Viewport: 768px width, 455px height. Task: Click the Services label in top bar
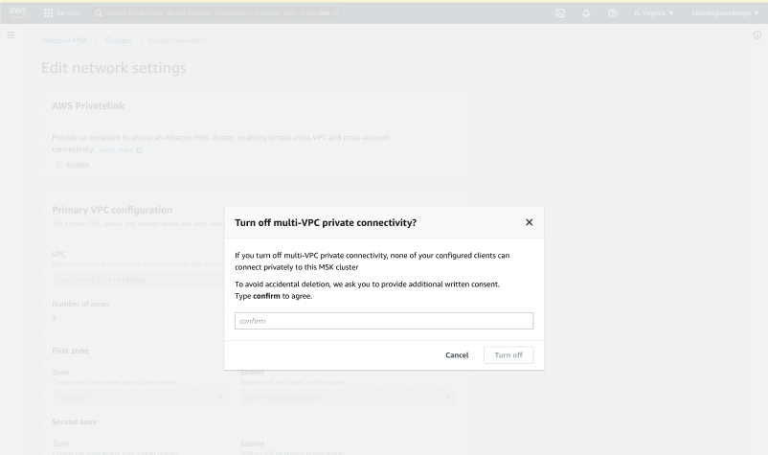pos(69,13)
